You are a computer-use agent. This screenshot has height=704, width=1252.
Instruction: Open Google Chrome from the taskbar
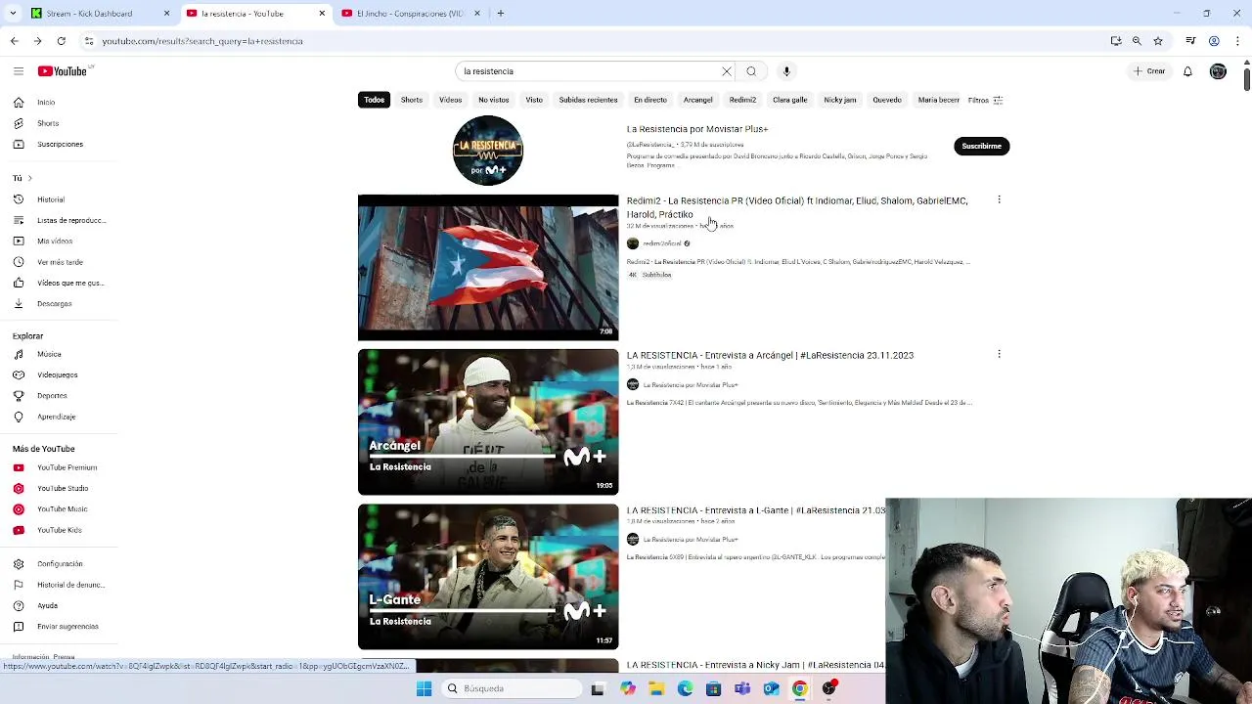pyautogui.click(x=800, y=688)
